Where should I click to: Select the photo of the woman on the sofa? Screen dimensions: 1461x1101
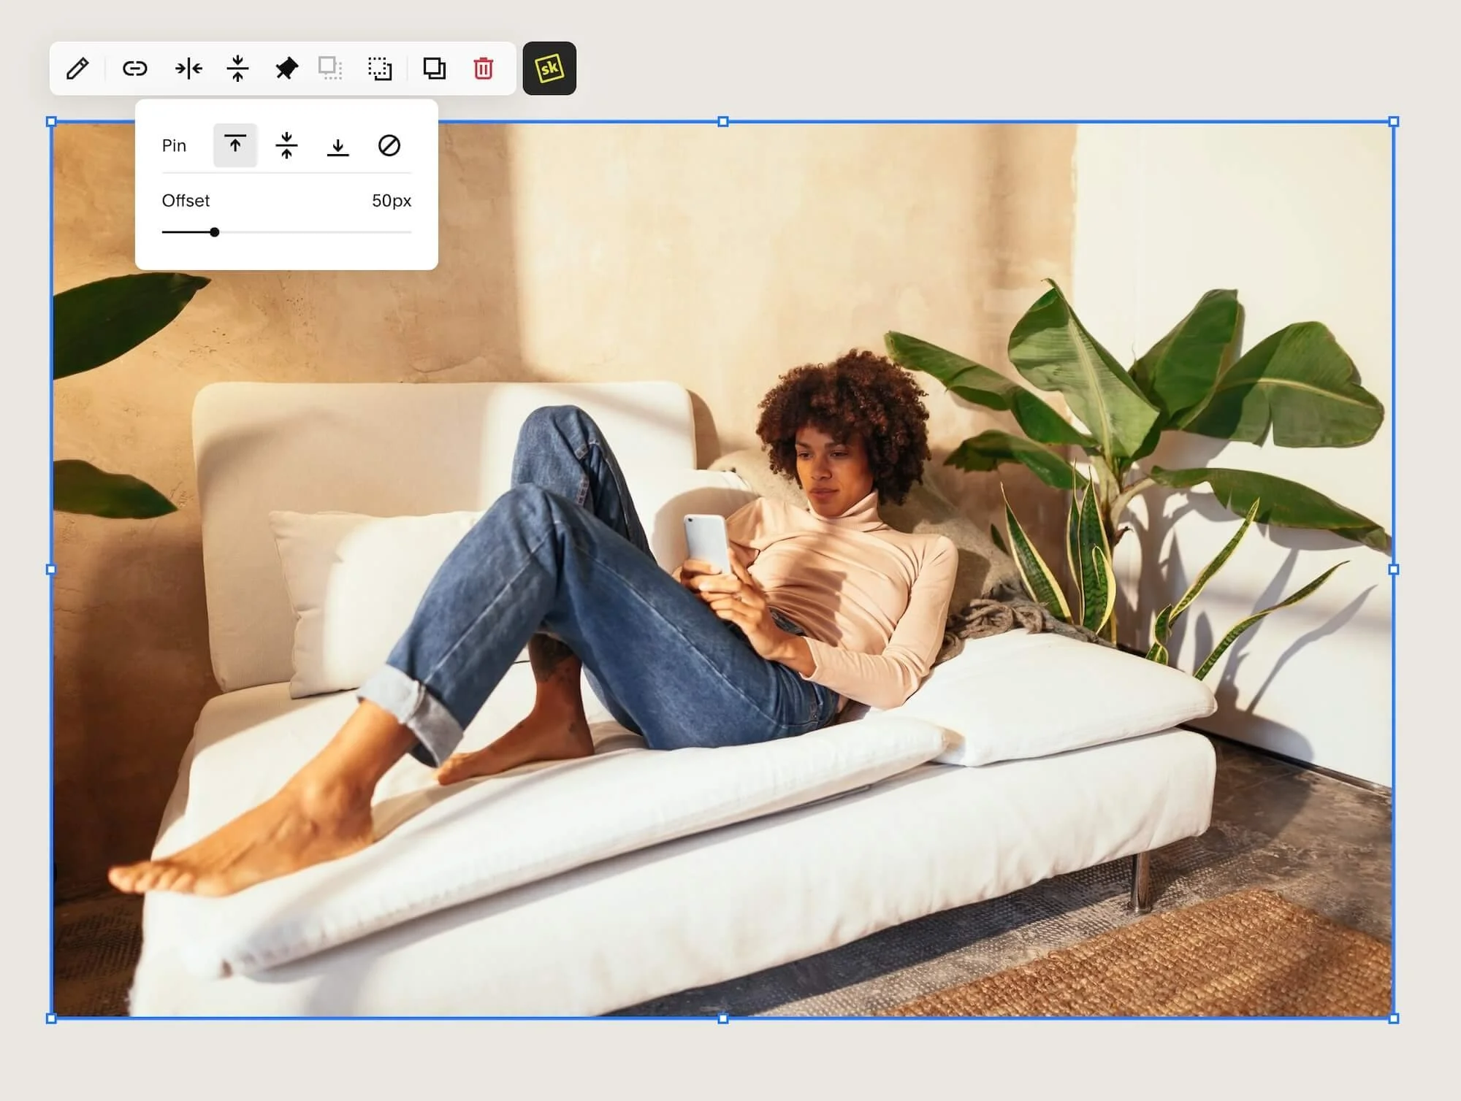pyautogui.click(x=730, y=621)
